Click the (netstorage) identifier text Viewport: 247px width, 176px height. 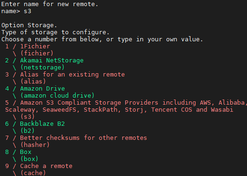(x=43, y=68)
